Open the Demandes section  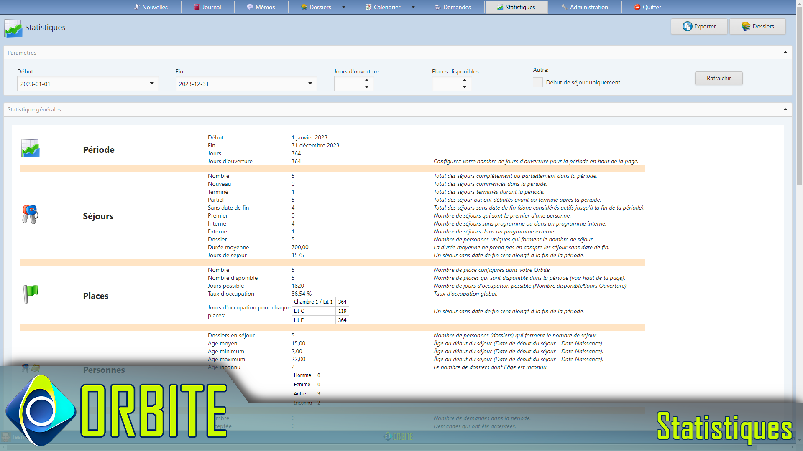click(453, 7)
